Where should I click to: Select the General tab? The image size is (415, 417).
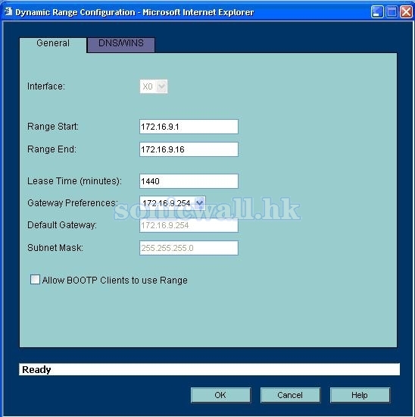(53, 45)
